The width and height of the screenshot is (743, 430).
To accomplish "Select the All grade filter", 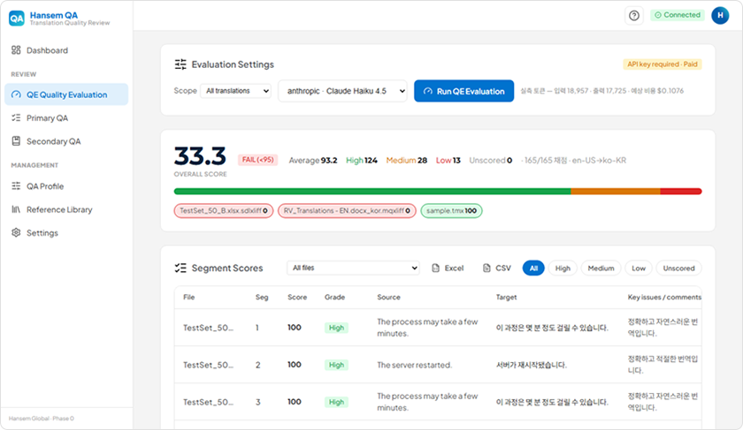I will coord(533,268).
